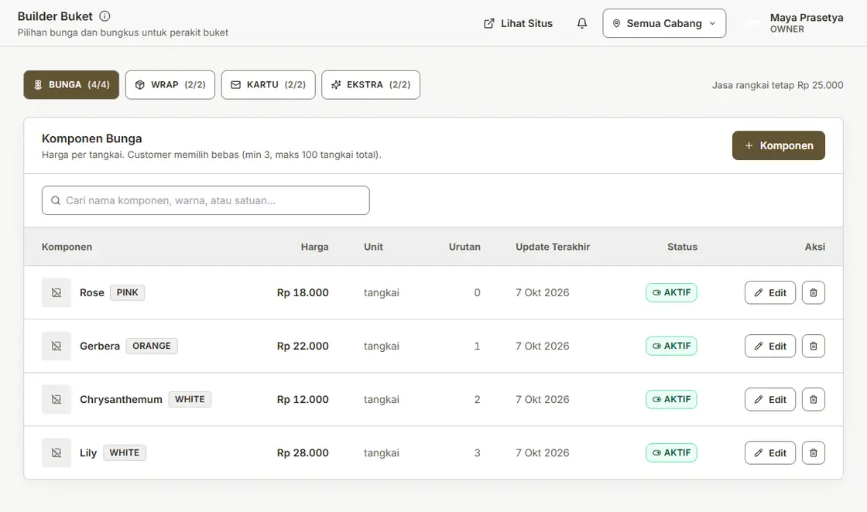Switch to the WRAP tab
The height and width of the screenshot is (512, 867).
[x=170, y=85]
